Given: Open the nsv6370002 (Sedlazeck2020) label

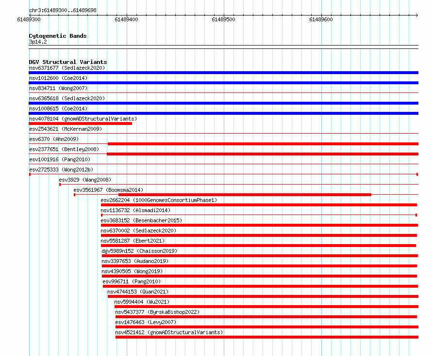Looking at the screenshot, I should [138, 231].
